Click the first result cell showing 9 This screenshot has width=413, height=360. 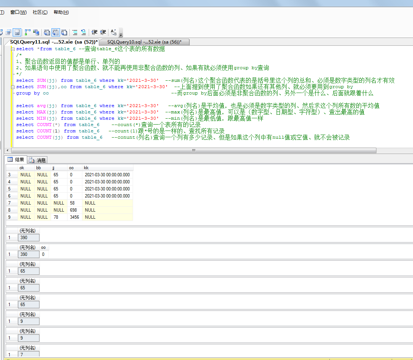coord(29,321)
